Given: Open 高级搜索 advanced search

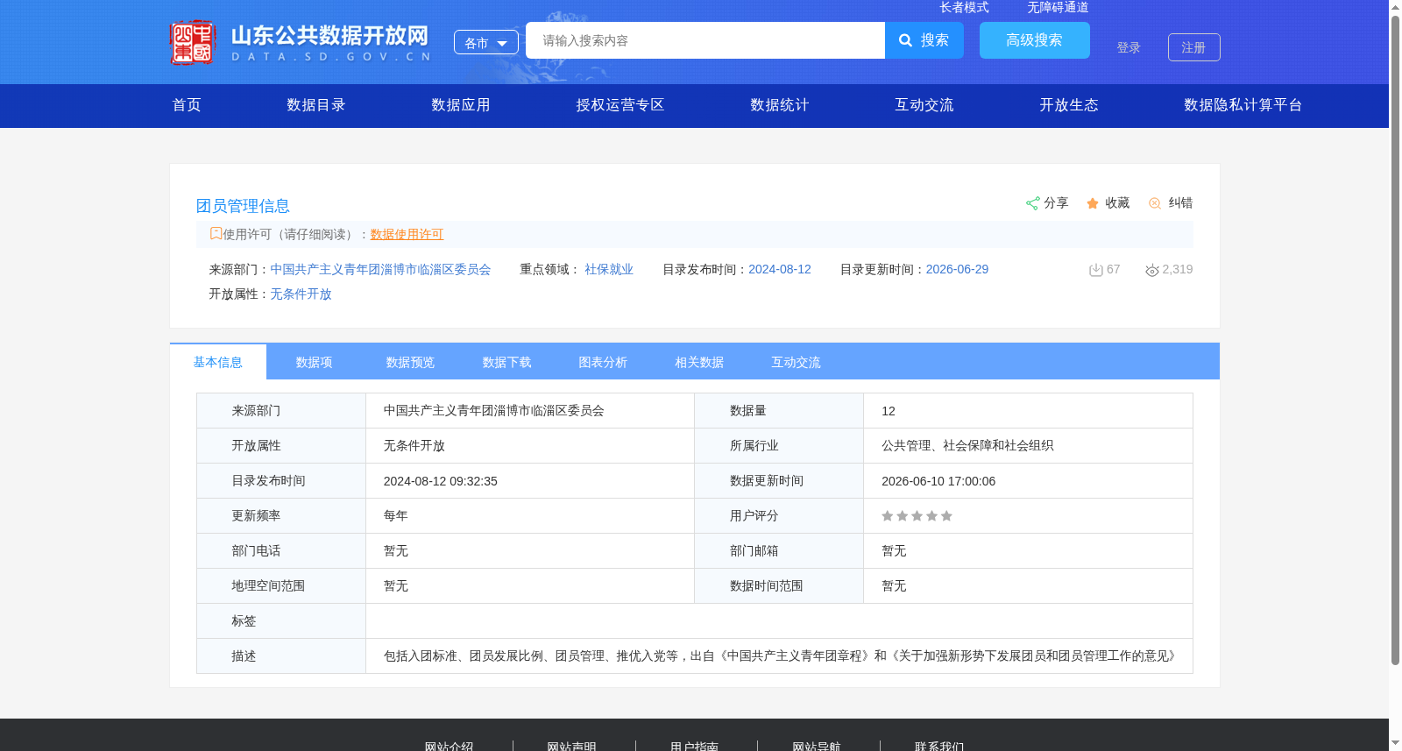Looking at the screenshot, I should click(1035, 40).
